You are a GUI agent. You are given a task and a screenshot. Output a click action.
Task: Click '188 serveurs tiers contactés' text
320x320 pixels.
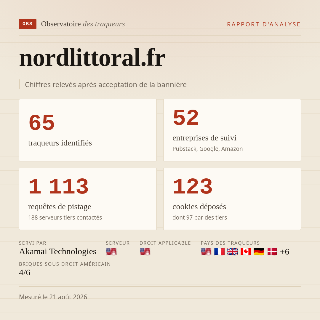65,217
